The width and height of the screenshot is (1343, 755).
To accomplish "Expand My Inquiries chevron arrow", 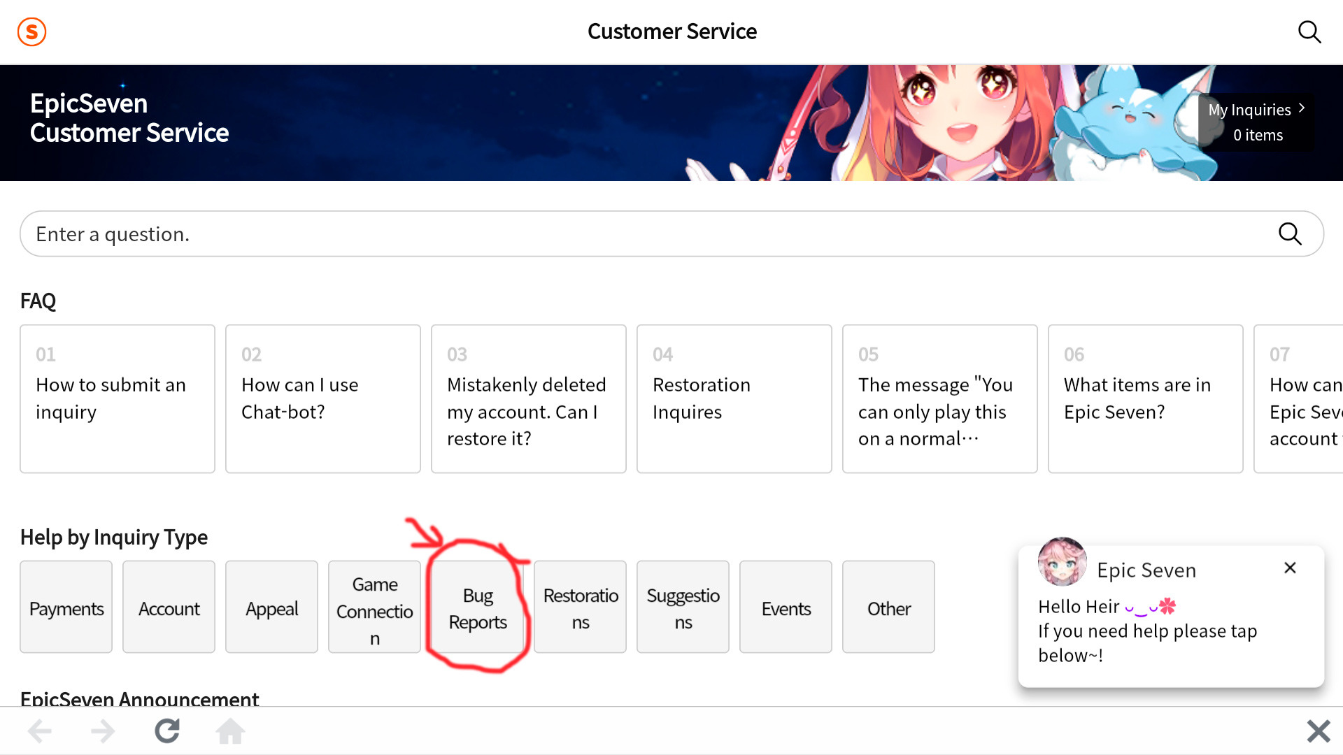I will coord(1302,108).
